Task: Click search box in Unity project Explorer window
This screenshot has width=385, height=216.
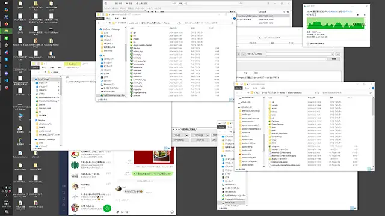Action: [346, 92]
